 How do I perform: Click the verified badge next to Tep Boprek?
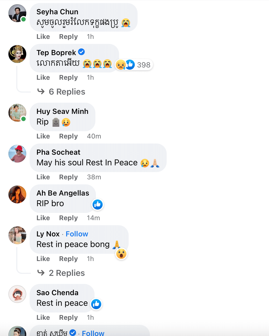[81, 52]
